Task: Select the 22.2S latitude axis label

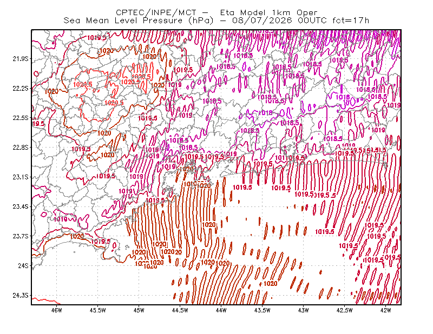Action: coord(21,88)
